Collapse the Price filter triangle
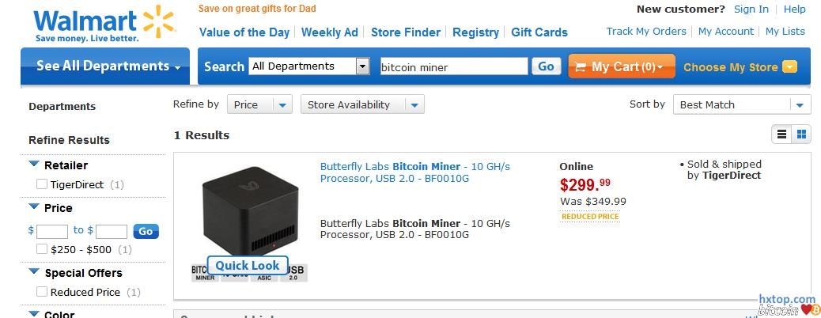Viewport: 821px width, 318px height. point(34,207)
